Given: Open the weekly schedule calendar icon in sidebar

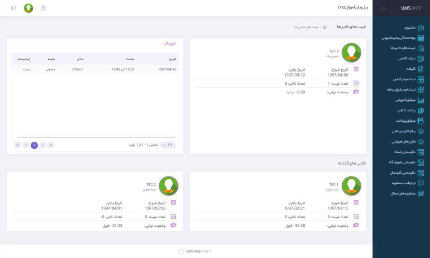Looking at the screenshot, I should [420, 38].
